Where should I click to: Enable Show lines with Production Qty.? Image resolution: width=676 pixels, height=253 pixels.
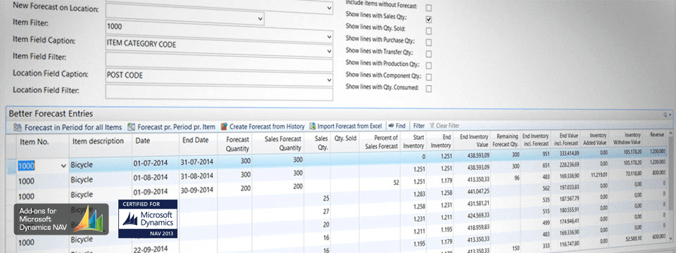coord(429,66)
